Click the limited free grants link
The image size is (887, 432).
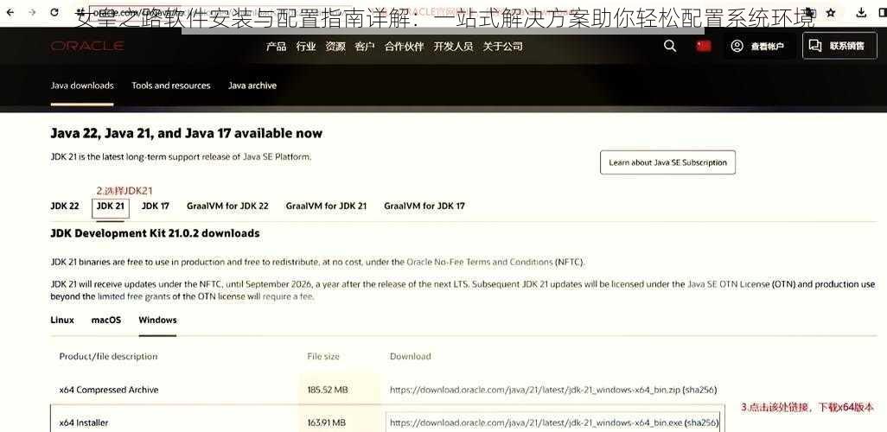(133, 296)
